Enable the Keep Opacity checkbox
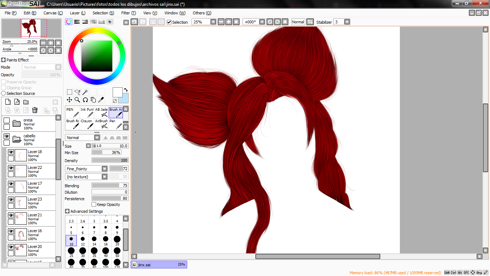The image size is (490, 276). coord(94,204)
